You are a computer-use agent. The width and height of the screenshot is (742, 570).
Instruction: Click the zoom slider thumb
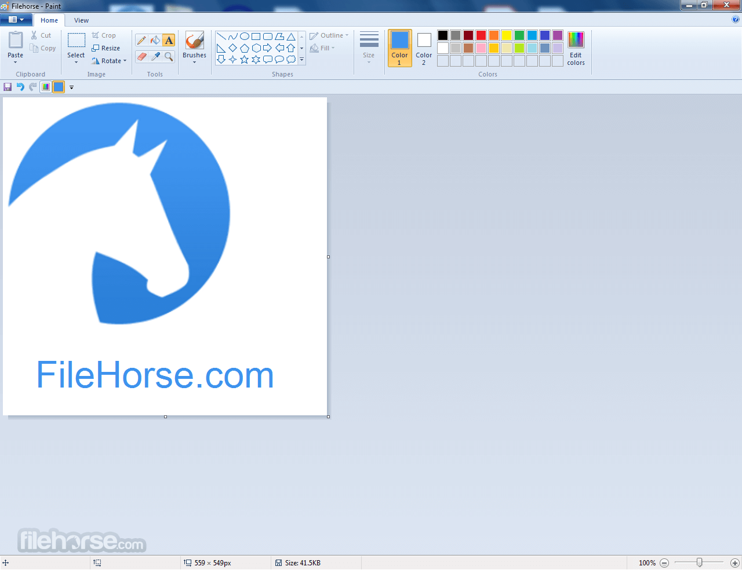(700, 562)
